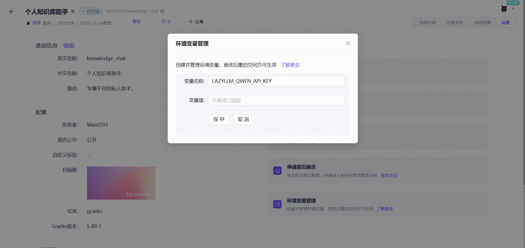The width and height of the screenshot is (525, 248).
Task: Click the hidden 变量值 input field
Action: click(x=276, y=100)
